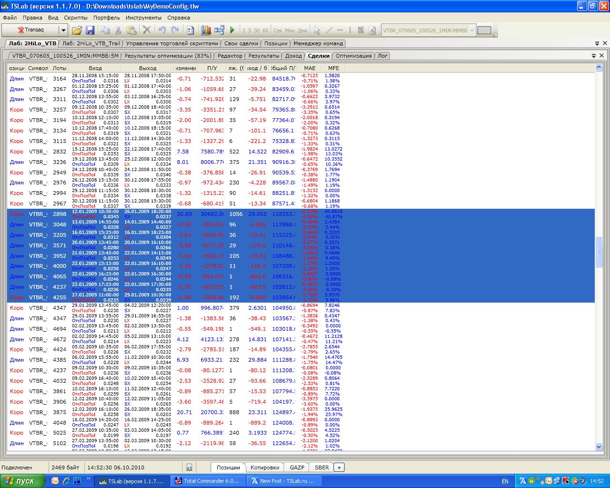The width and height of the screenshot is (610, 488).
Task: Click the block diagram icon in toolbar
Action: [219, 30]
